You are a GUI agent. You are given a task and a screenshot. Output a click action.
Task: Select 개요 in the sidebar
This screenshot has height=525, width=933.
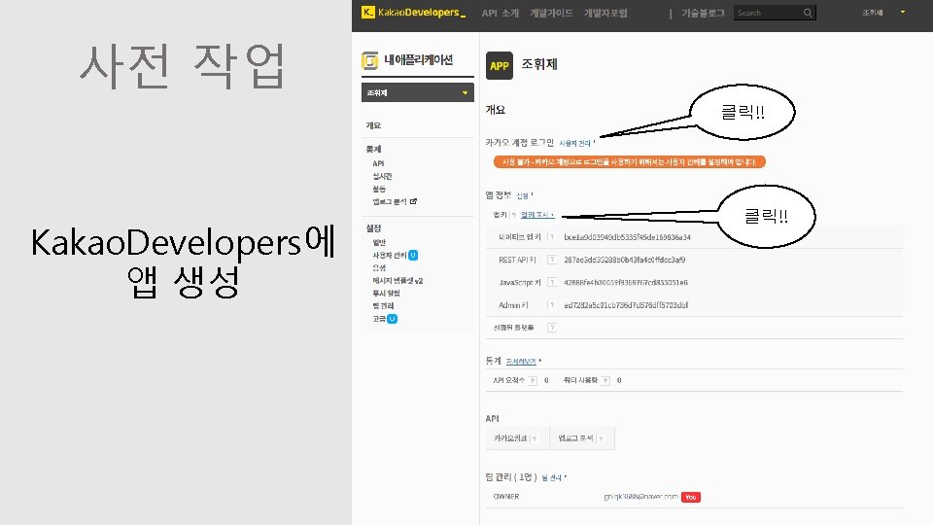coord(373,125)
